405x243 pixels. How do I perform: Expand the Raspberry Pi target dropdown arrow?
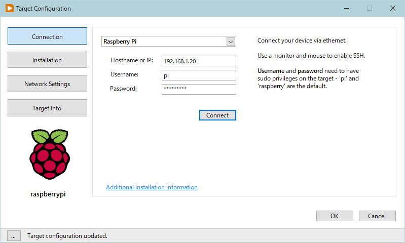pyautogui.click(x=231, y=42)
